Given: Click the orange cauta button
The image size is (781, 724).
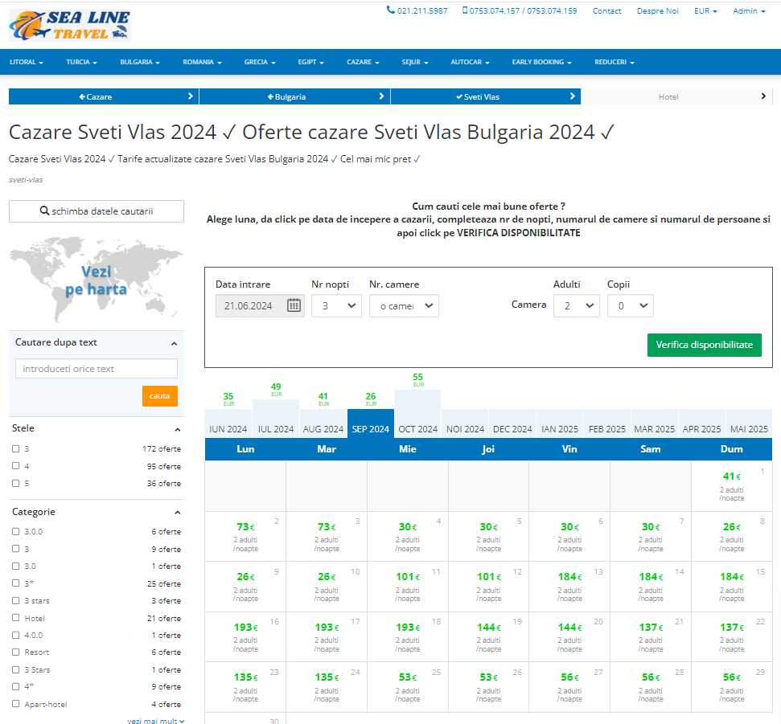Looking at the screenshot, I should [x=160, y=396].
